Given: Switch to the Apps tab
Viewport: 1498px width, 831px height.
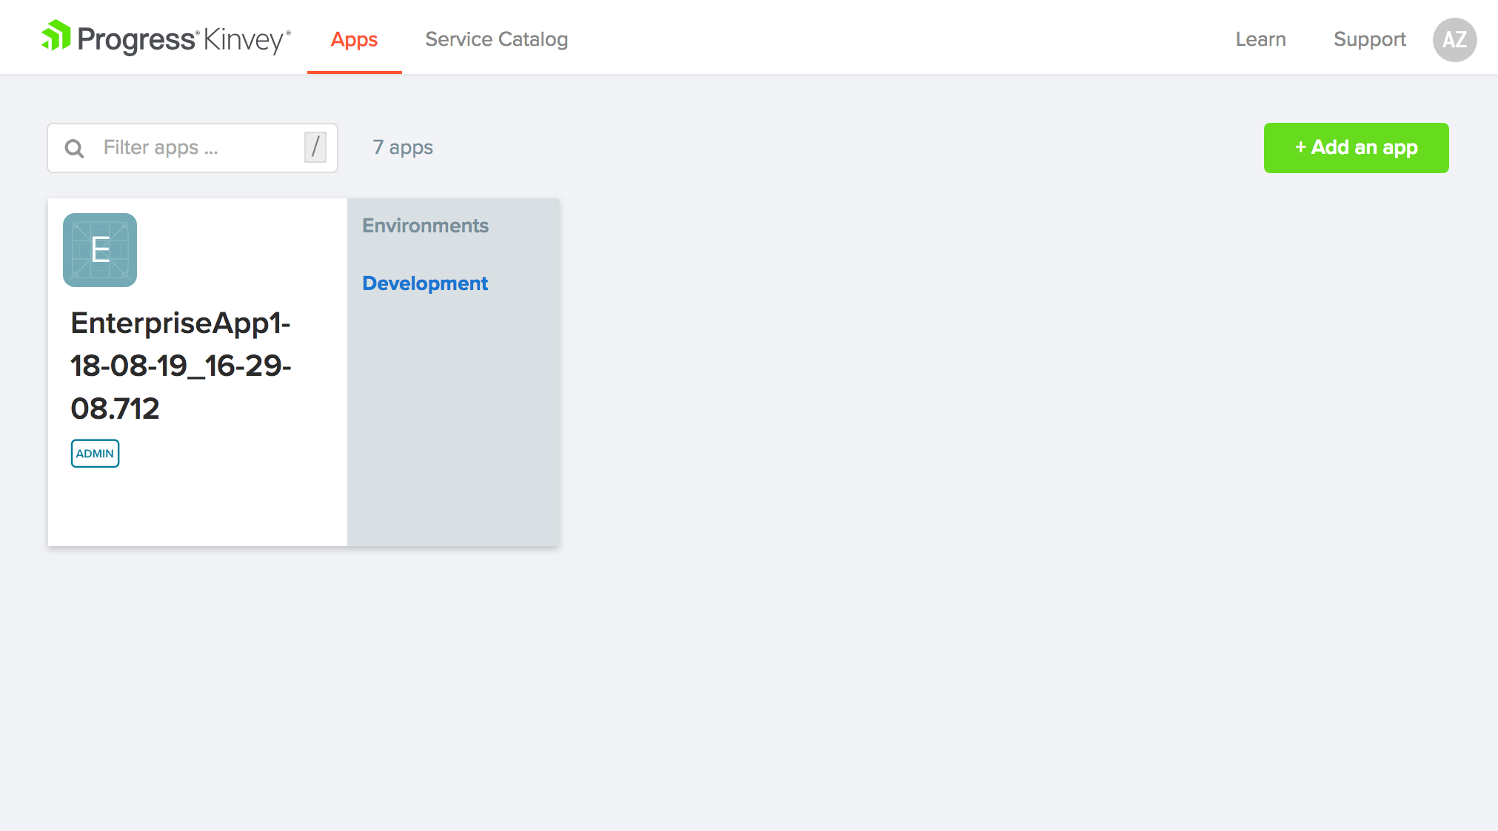Looking at the screenshot, I should [x=354, y=39].
